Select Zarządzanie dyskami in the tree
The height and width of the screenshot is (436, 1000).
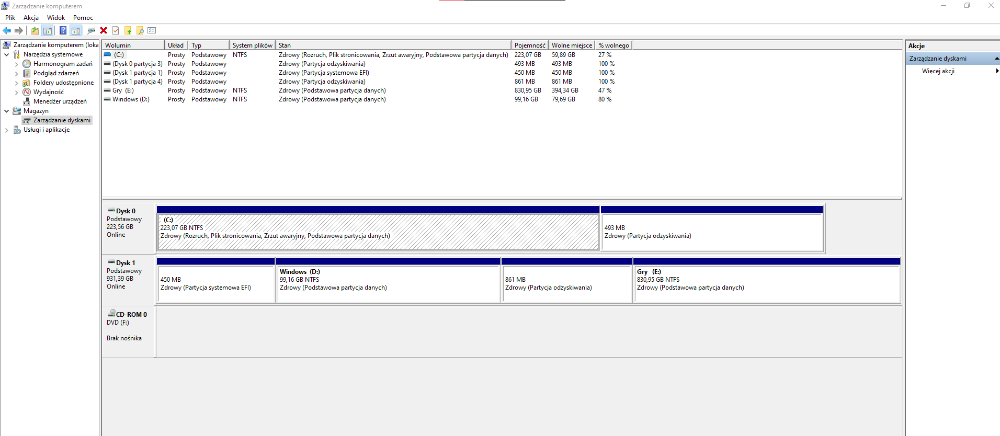[62, 120]
